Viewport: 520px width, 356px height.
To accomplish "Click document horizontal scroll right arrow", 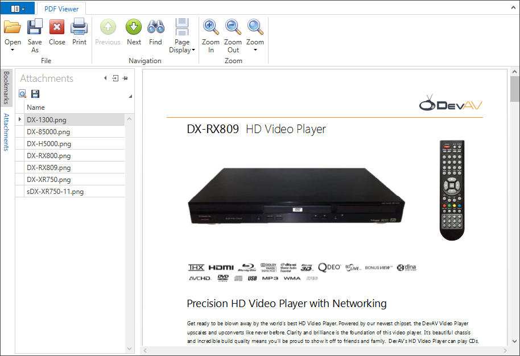I will point(505,350).
